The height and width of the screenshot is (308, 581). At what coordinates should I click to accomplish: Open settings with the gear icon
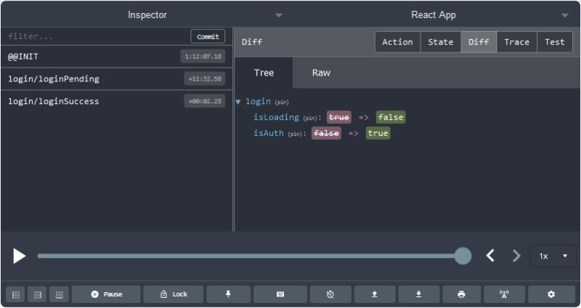[551, 294]
